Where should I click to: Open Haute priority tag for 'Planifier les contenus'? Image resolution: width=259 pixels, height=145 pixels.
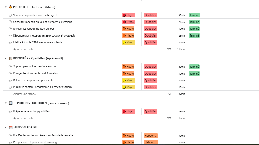[x=128, y=136]
